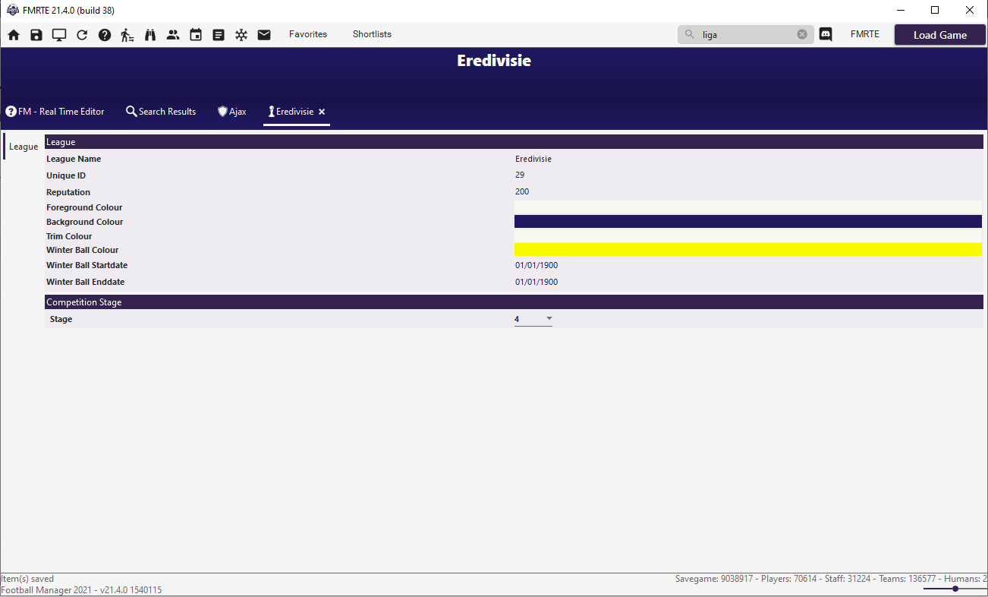The image size is (988, 597).
Task: Click the FMRTE button
Action: (x=865, y=34)
